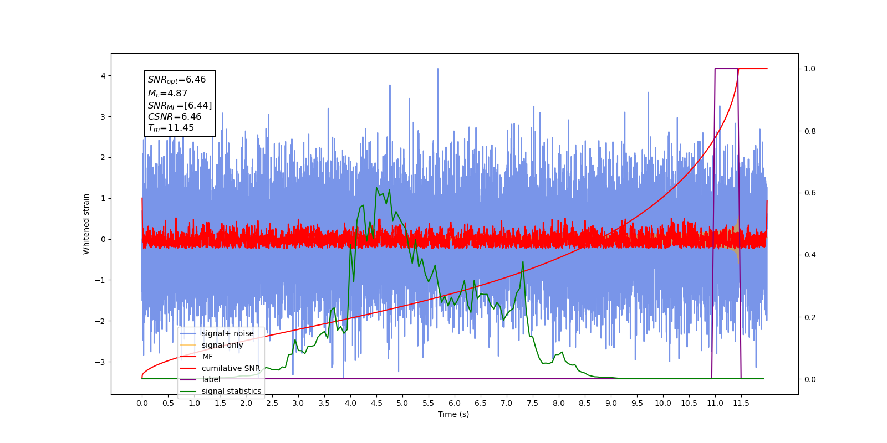Click the 7.0 tick on the time axis

tap(507, 403)
